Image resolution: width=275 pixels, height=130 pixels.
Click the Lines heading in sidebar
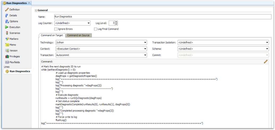pyautogui.click(x=7, y=67)
